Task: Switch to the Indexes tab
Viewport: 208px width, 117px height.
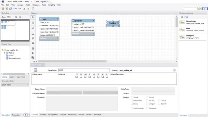Action: [43, 114]
